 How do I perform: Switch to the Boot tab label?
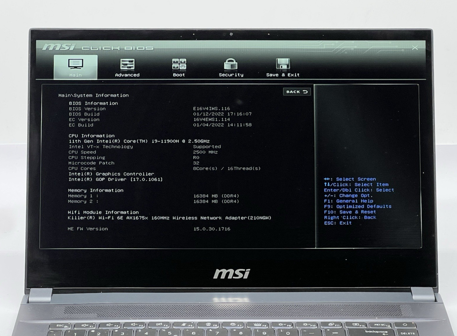179,75
